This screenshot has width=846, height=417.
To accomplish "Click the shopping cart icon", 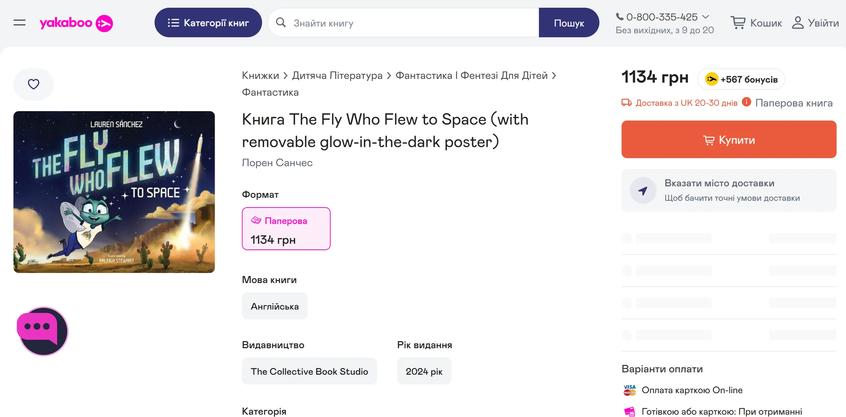I will coord(738,23).
